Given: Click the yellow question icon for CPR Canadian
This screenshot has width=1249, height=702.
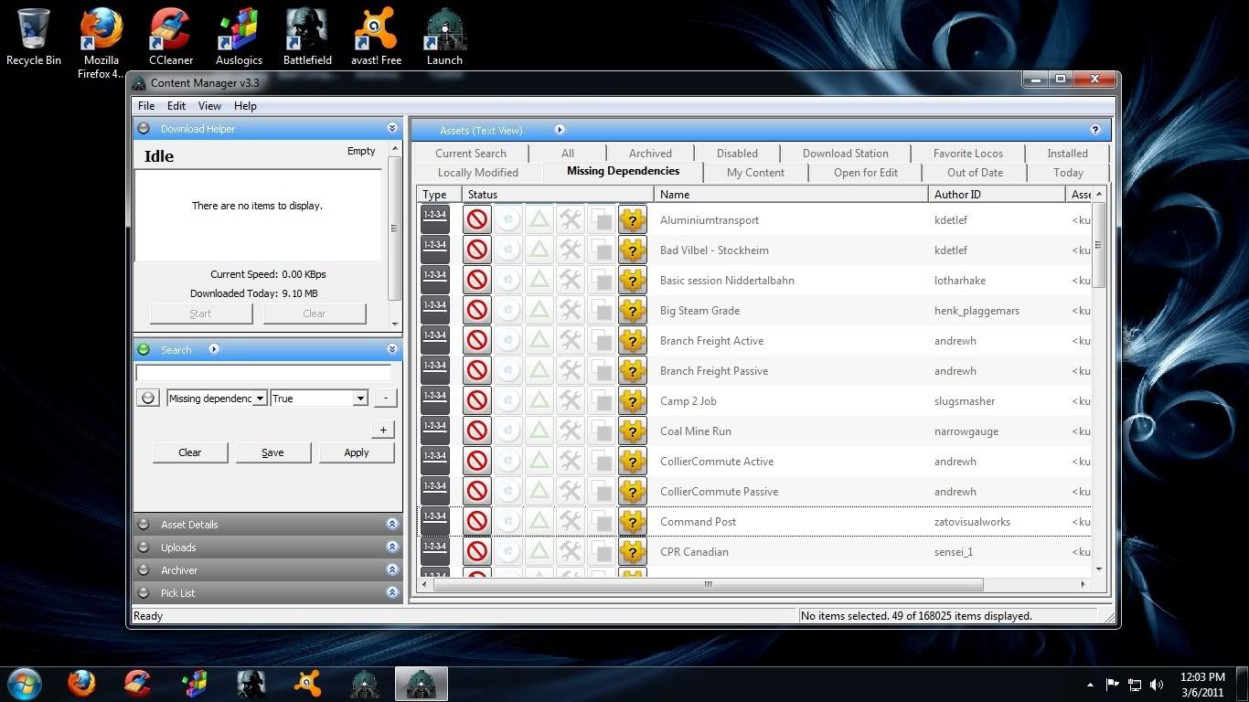Looking at the screenshot, I should tap(633, 552).
